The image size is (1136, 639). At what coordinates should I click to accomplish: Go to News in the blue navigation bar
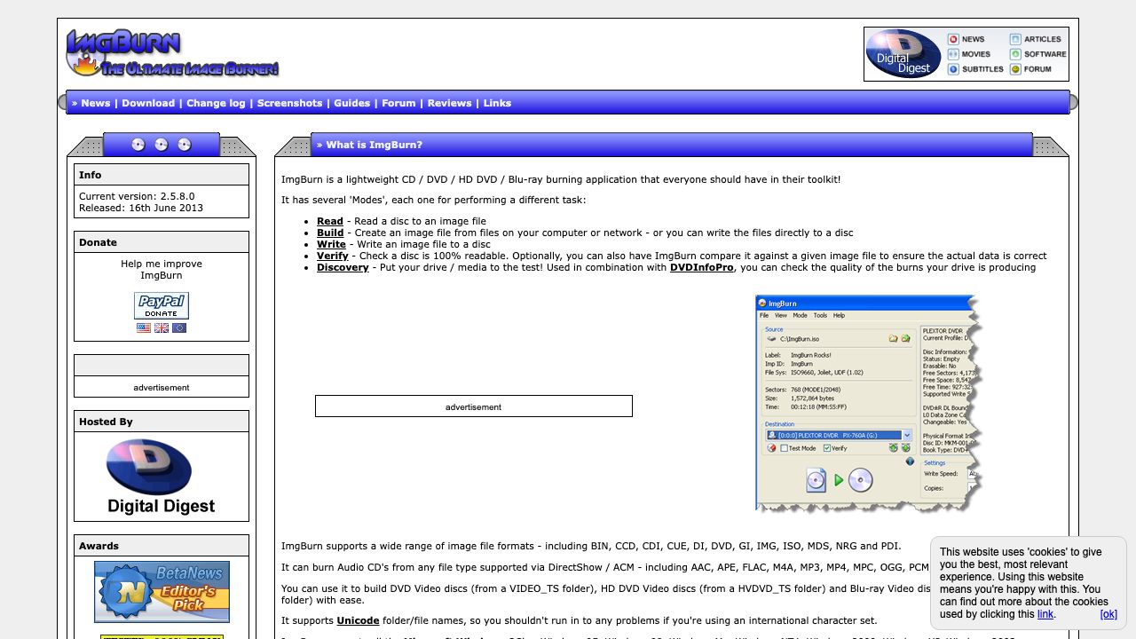point(96,103)
